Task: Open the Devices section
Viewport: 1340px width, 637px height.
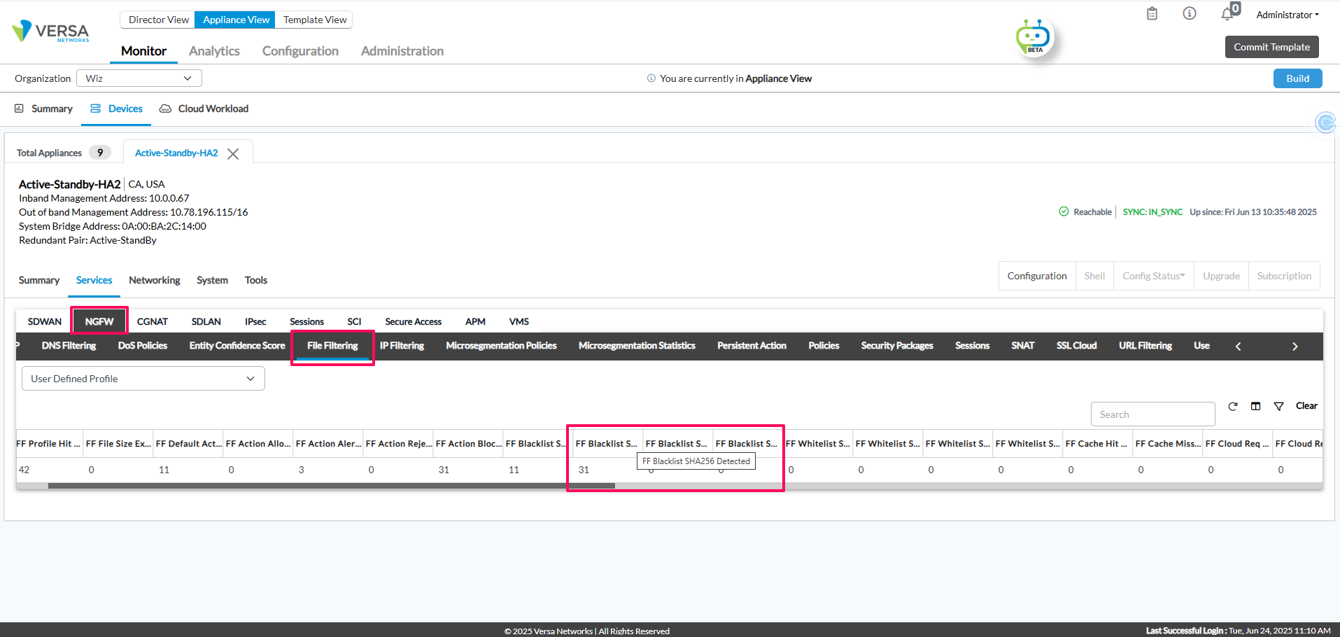Action: click(116, 108)
